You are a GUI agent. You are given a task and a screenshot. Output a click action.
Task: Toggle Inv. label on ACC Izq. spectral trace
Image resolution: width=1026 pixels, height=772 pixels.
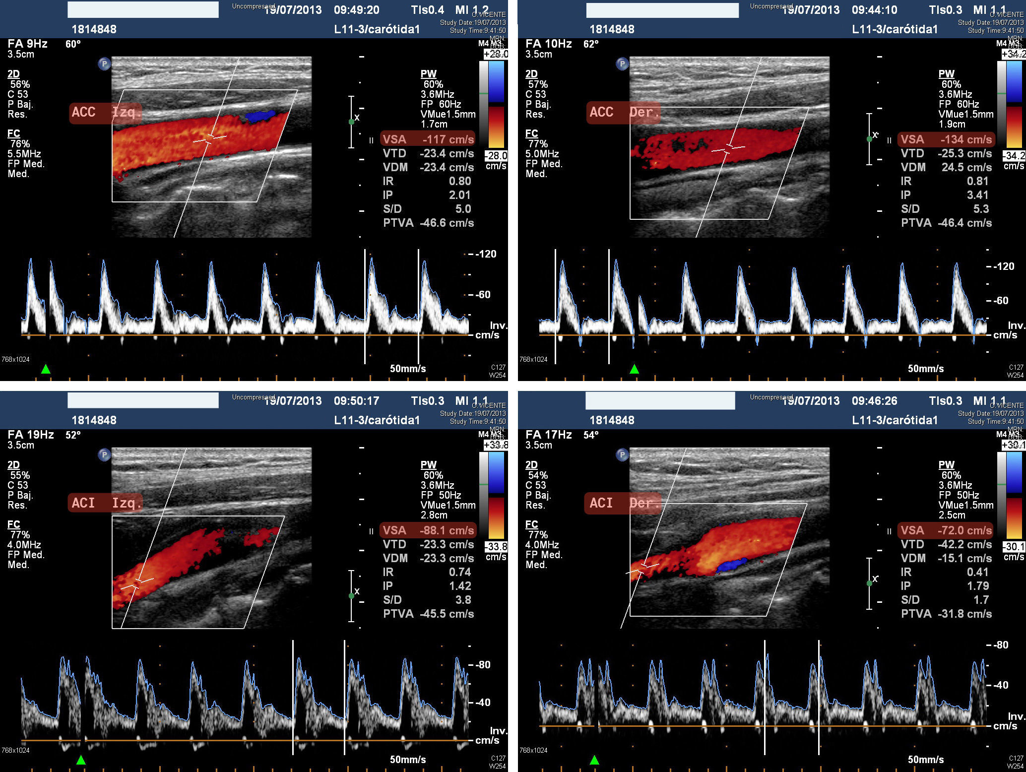pos(498,325)
